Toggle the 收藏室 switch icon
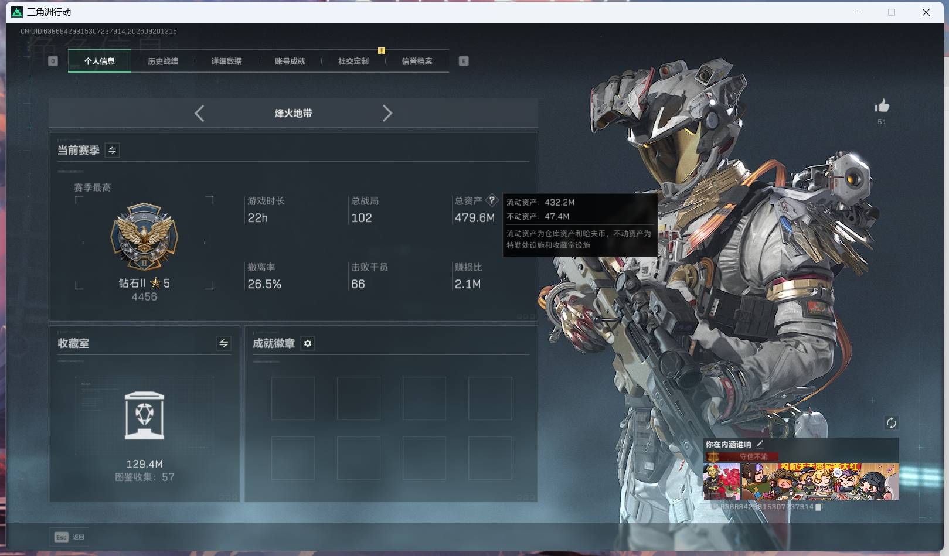Screen dimensions: 949x556 coord(223,343)
